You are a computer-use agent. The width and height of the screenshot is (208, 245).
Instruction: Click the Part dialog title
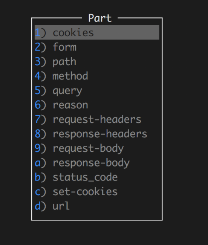tap(100, 18)
